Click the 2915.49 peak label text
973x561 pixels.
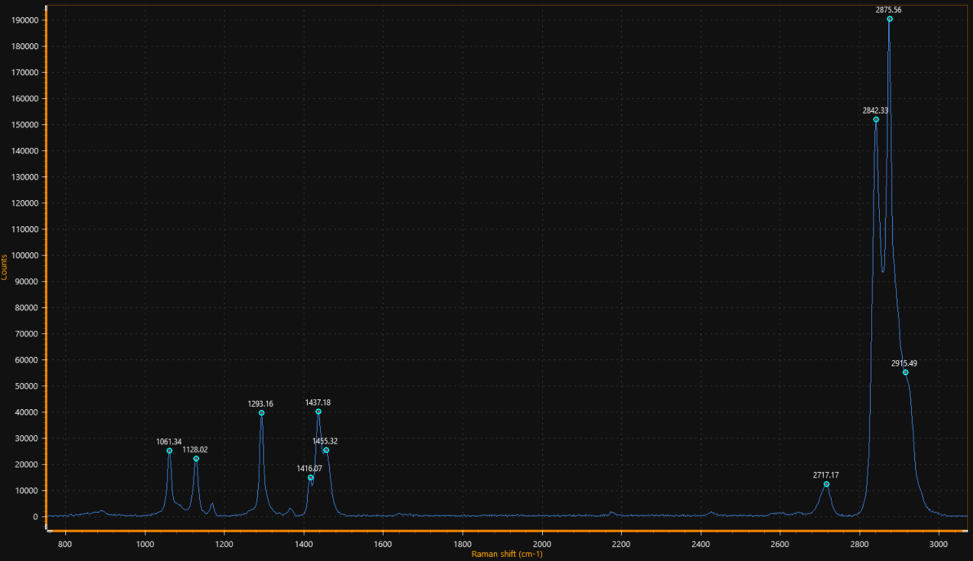tap(904, 363)
